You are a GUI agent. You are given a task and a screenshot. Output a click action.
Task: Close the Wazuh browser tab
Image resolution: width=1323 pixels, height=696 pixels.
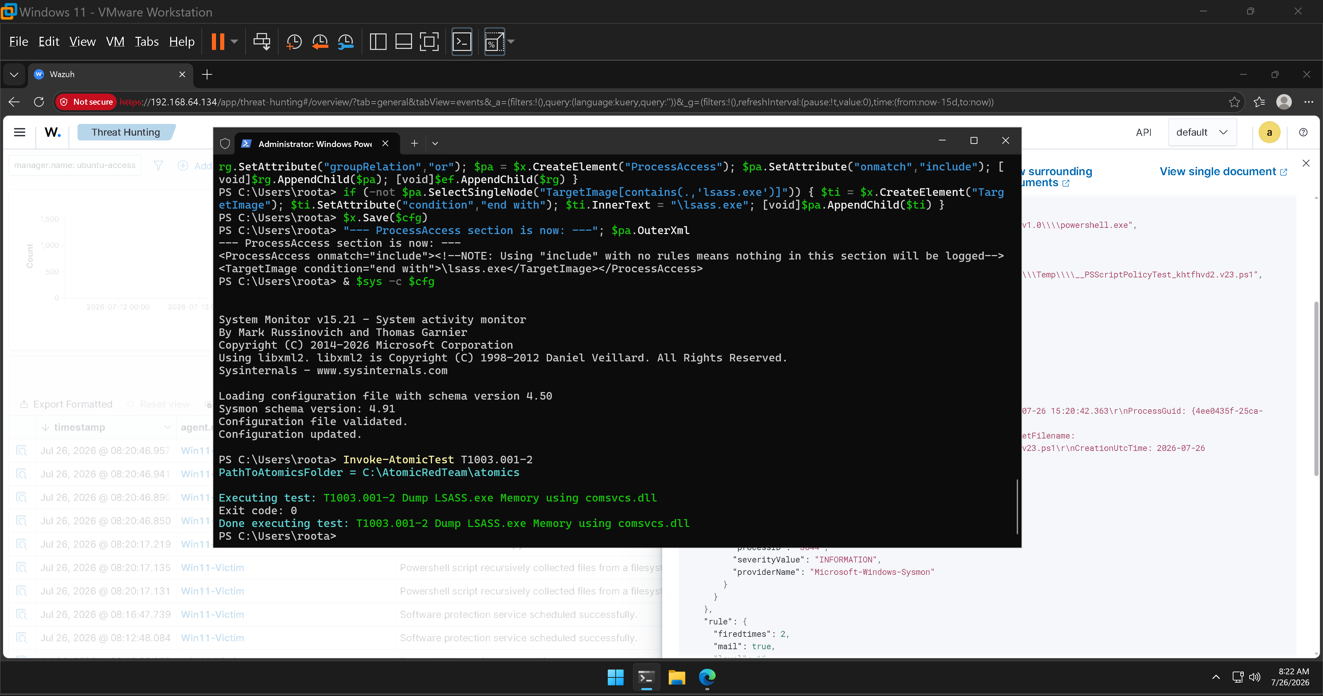coord(182,74)
